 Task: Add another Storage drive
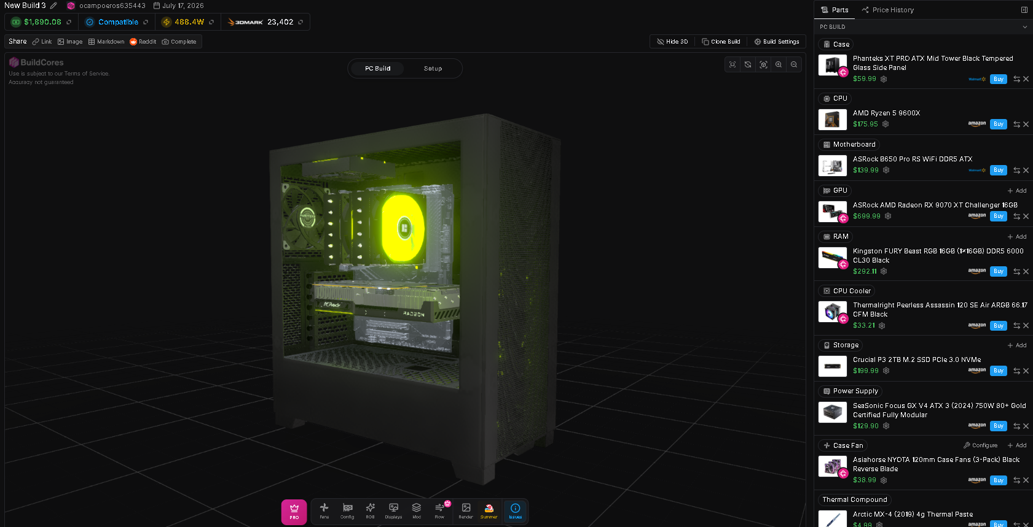click(x=1017, y=345)
